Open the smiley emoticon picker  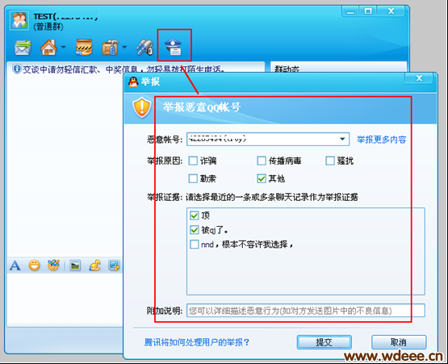tap(34, 266)
